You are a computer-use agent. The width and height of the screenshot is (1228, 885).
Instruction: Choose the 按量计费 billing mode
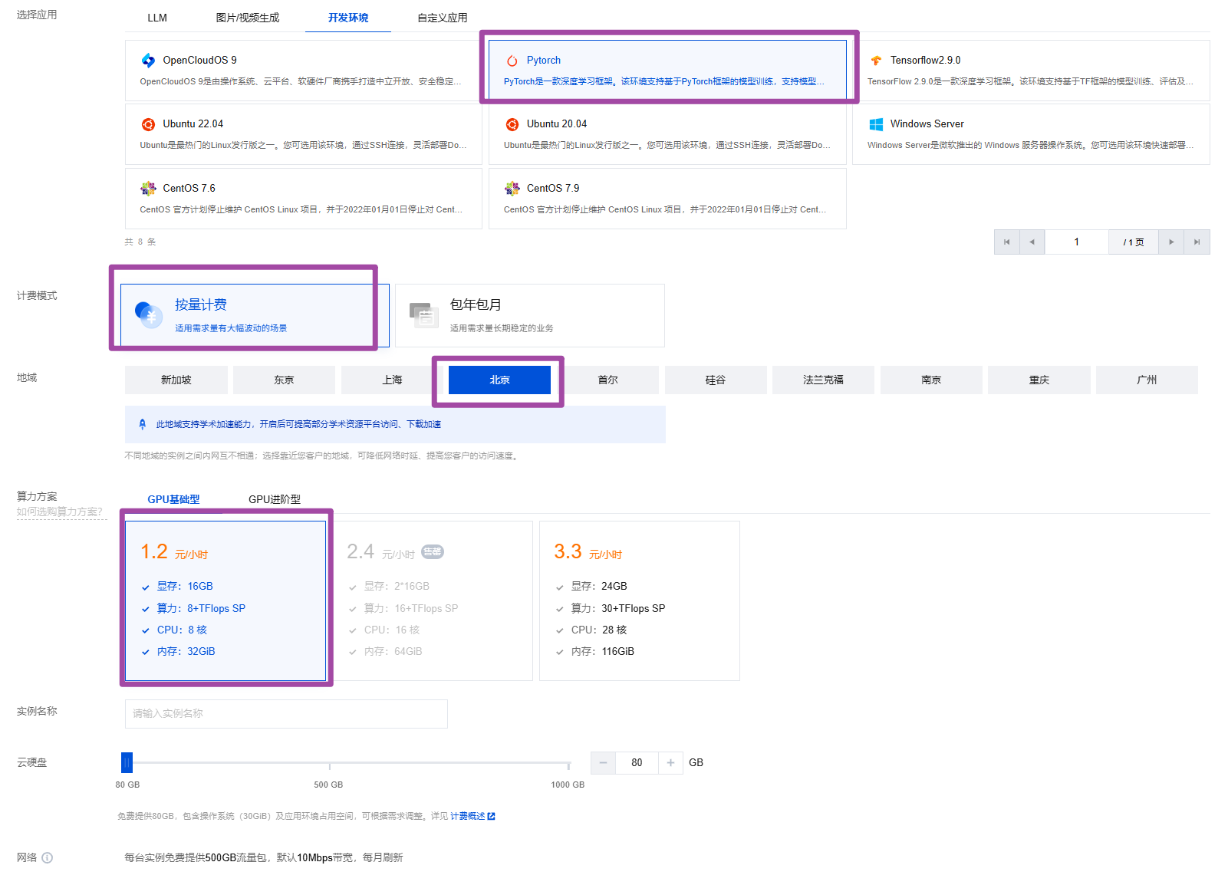[255, 315]
